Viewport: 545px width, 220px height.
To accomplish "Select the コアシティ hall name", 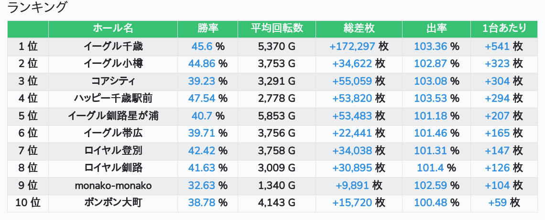I will [113, 81].
